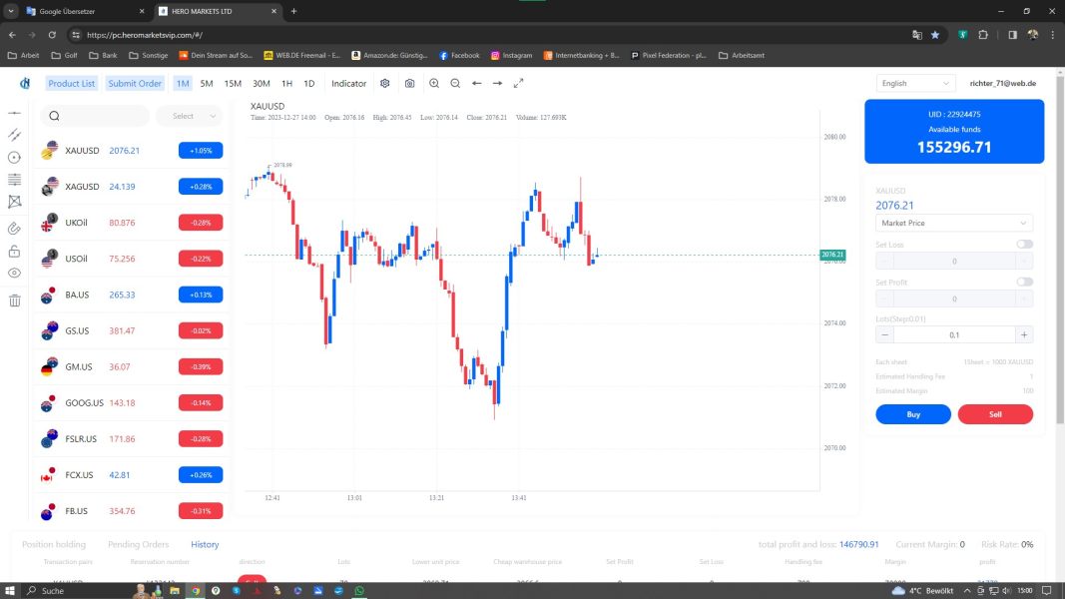
Task: Toggle the magnet snap mode
Action: 14,229
